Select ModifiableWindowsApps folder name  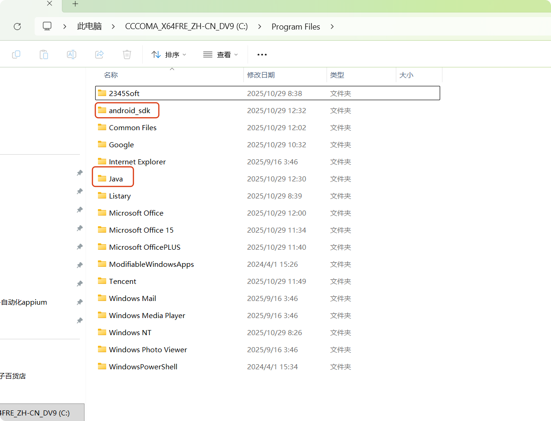click(151, 264)
